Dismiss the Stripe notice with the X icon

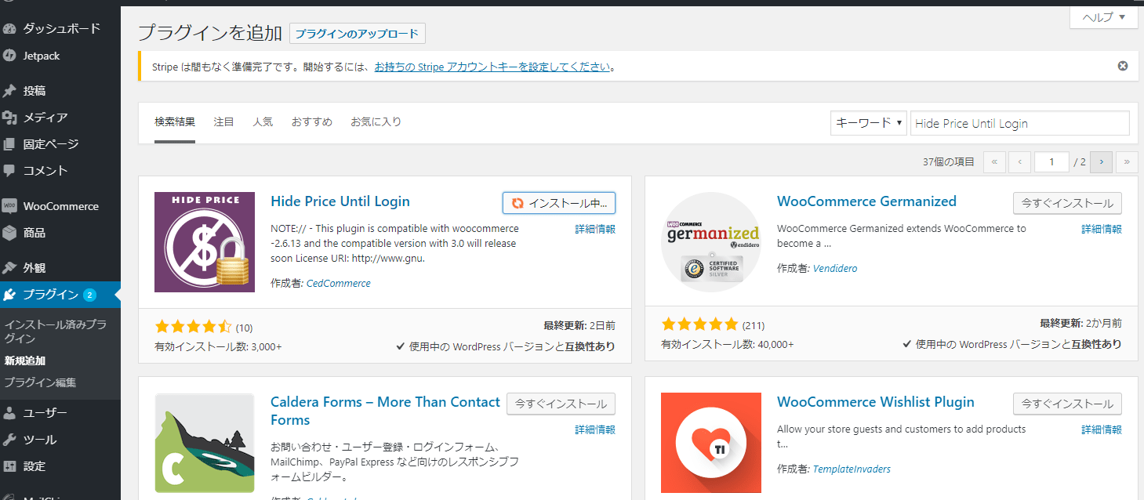[x=1123, y=66]
